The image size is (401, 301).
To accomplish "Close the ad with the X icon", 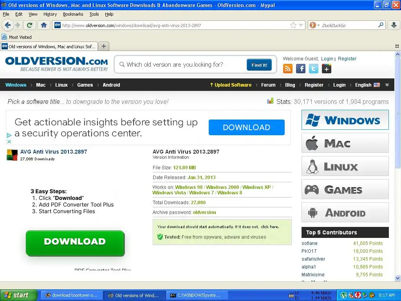I will click(9, 141).
